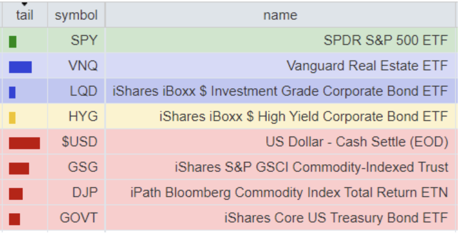Select the SPY symbol cell
The image size is (459, 233).
(76, 40)
